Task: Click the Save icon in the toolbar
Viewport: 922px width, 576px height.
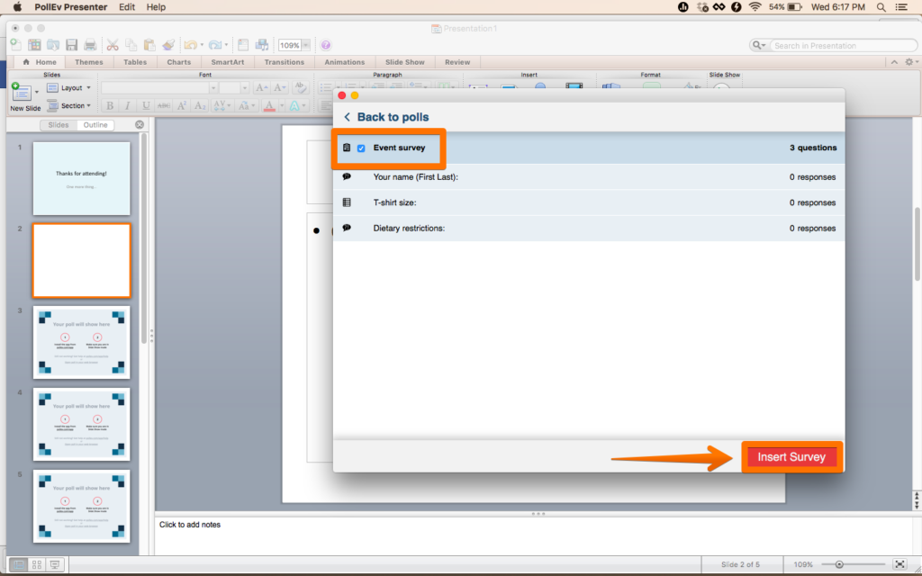Action: 71,45
